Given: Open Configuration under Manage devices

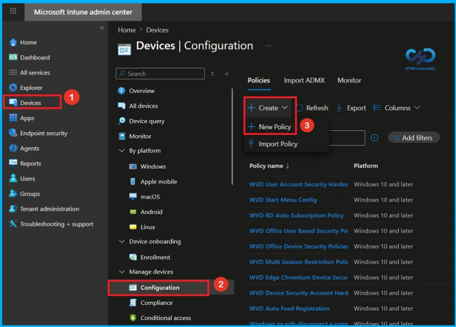Looking at the screenshot, I should click(x=160, y=287).
